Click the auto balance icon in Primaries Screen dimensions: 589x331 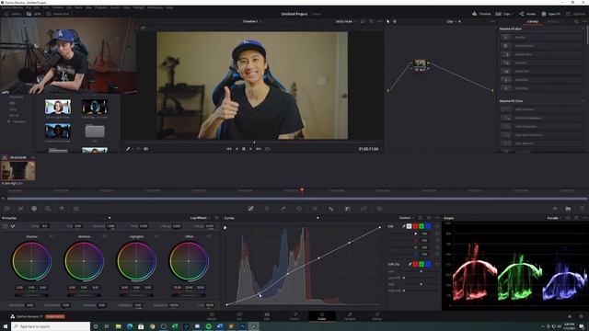6,226
